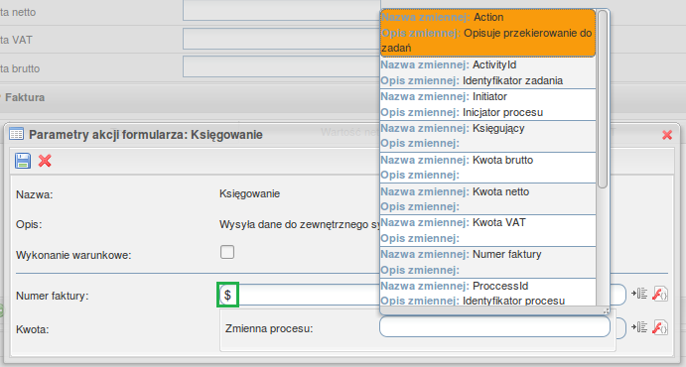
Task: Pick the Initiator variable entry
Action: click(x=487, y=105)
